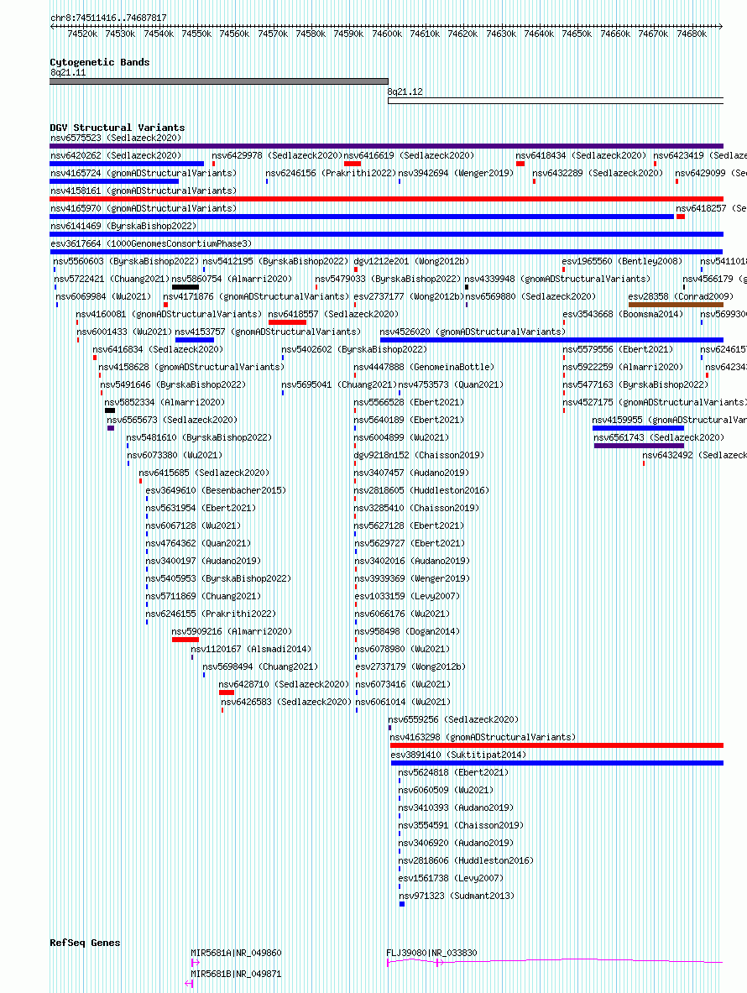This screenshot has height=993, width=747.
Task: Select the red nsv4158161 variant bar
Action: click(386, 199)
